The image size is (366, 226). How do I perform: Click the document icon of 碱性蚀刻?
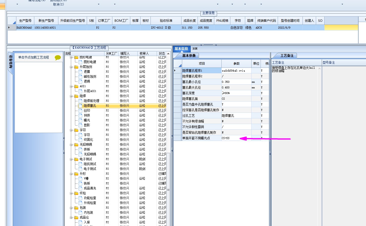pos(80,77)
